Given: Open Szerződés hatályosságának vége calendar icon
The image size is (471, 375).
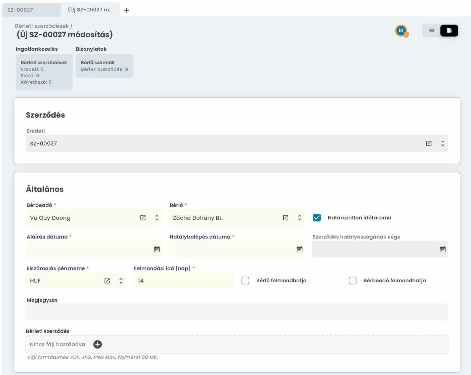Looking at the screenshot, I should coord(443,249).
